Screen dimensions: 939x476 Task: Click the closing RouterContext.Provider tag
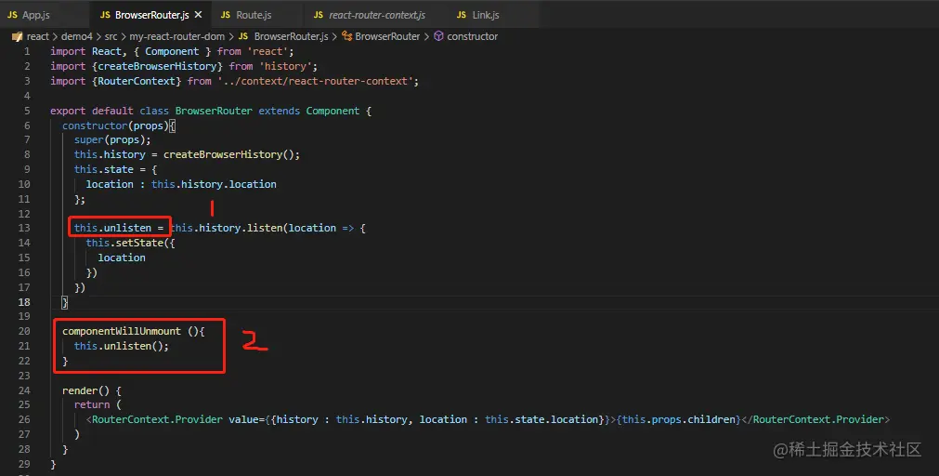(818, 419)
